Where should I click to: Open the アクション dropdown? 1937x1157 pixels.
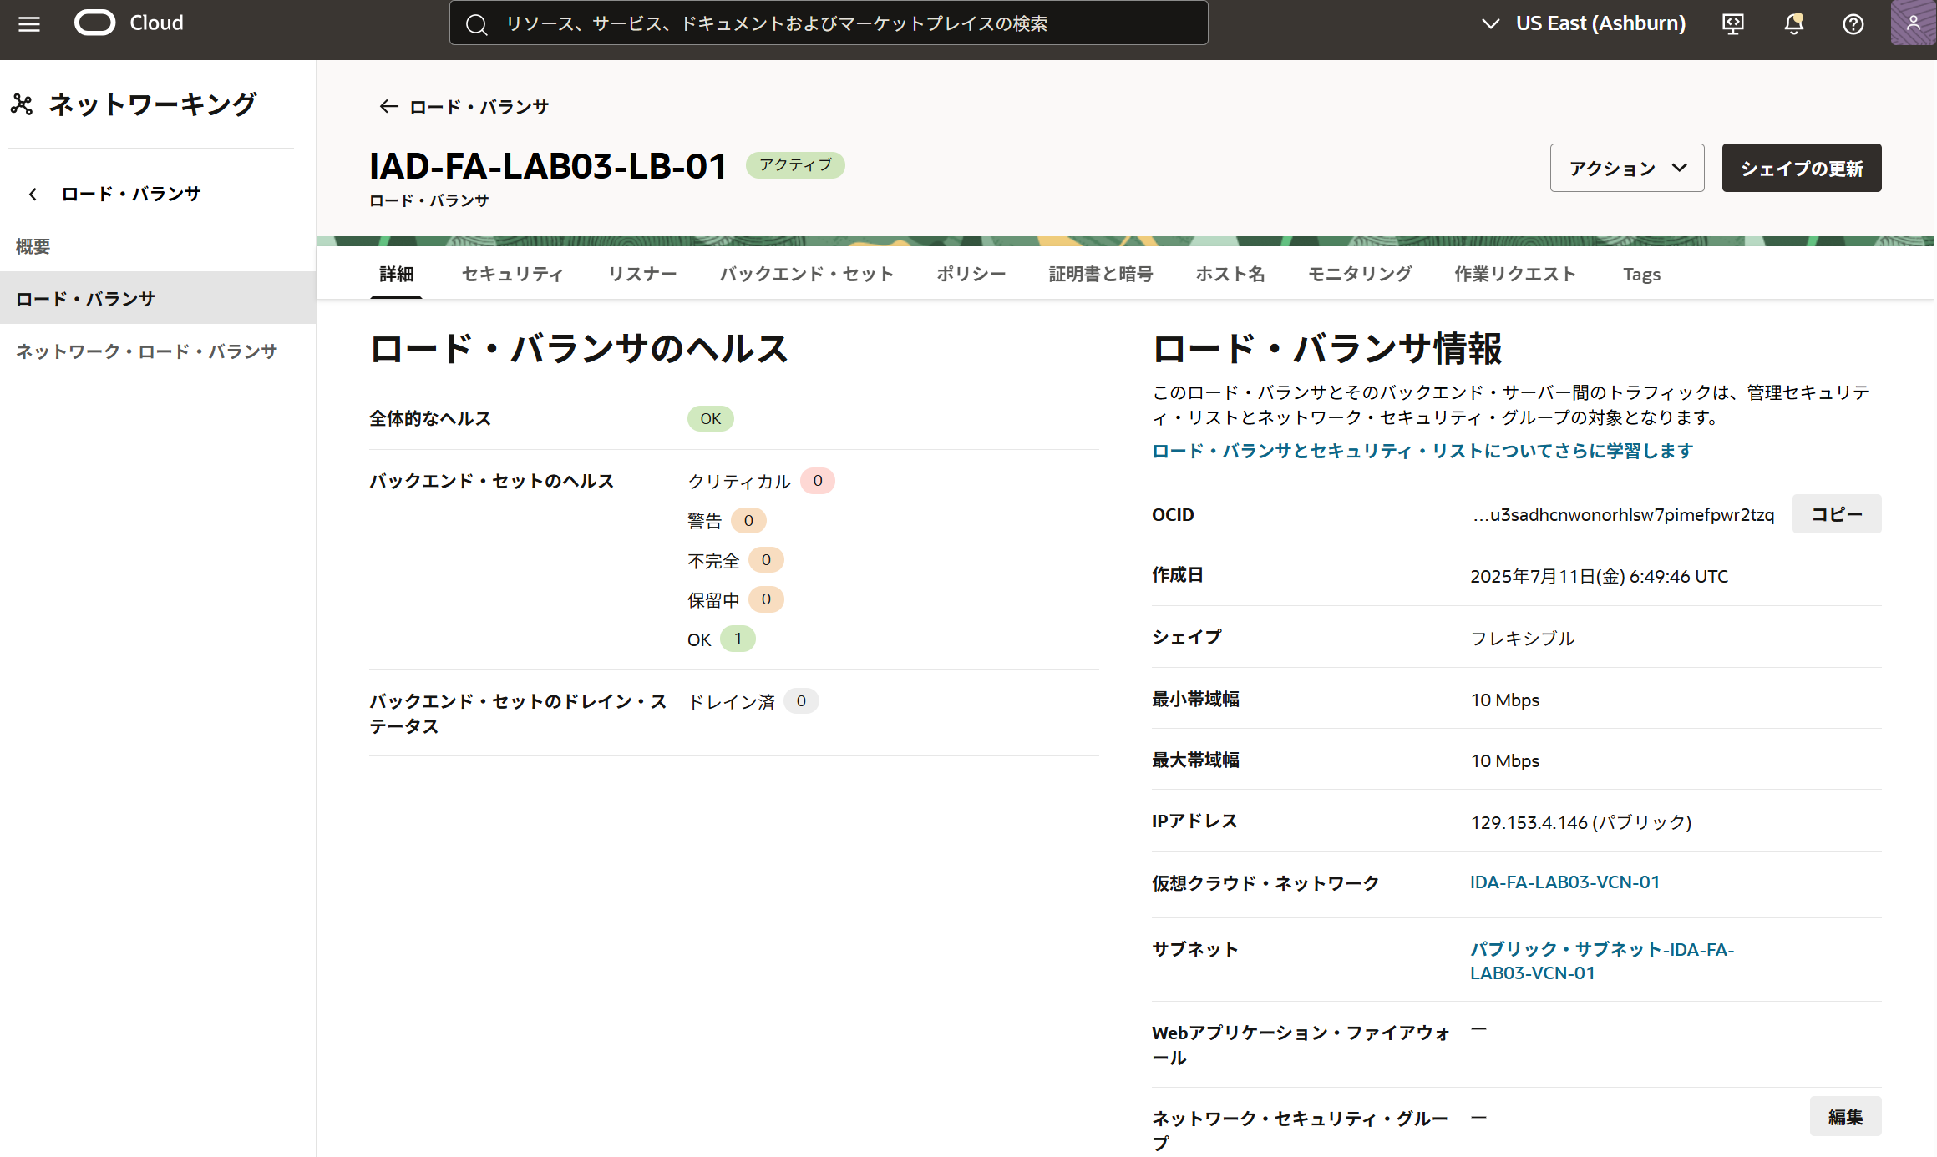pos(1627,168)
